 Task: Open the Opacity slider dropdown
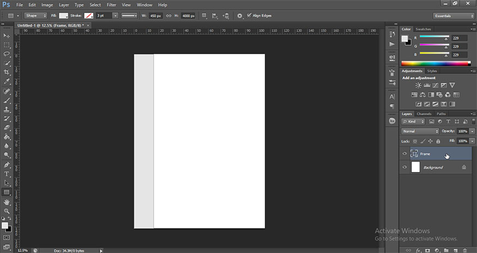[x=472, y=131]
